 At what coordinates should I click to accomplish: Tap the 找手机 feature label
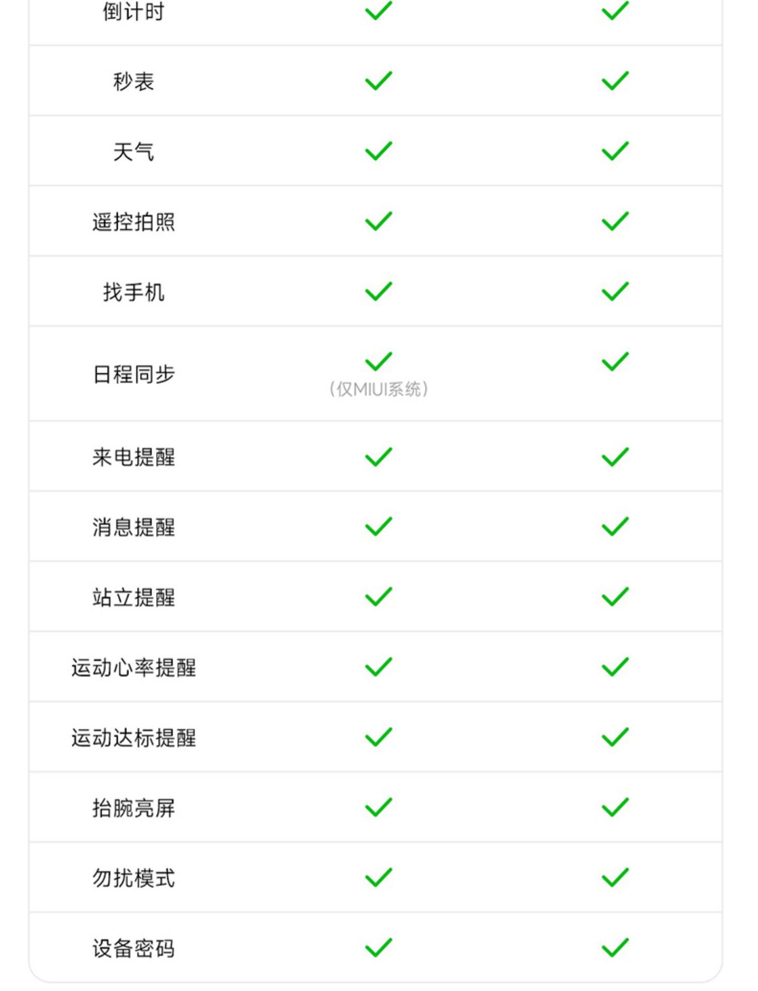click(134, 292)
